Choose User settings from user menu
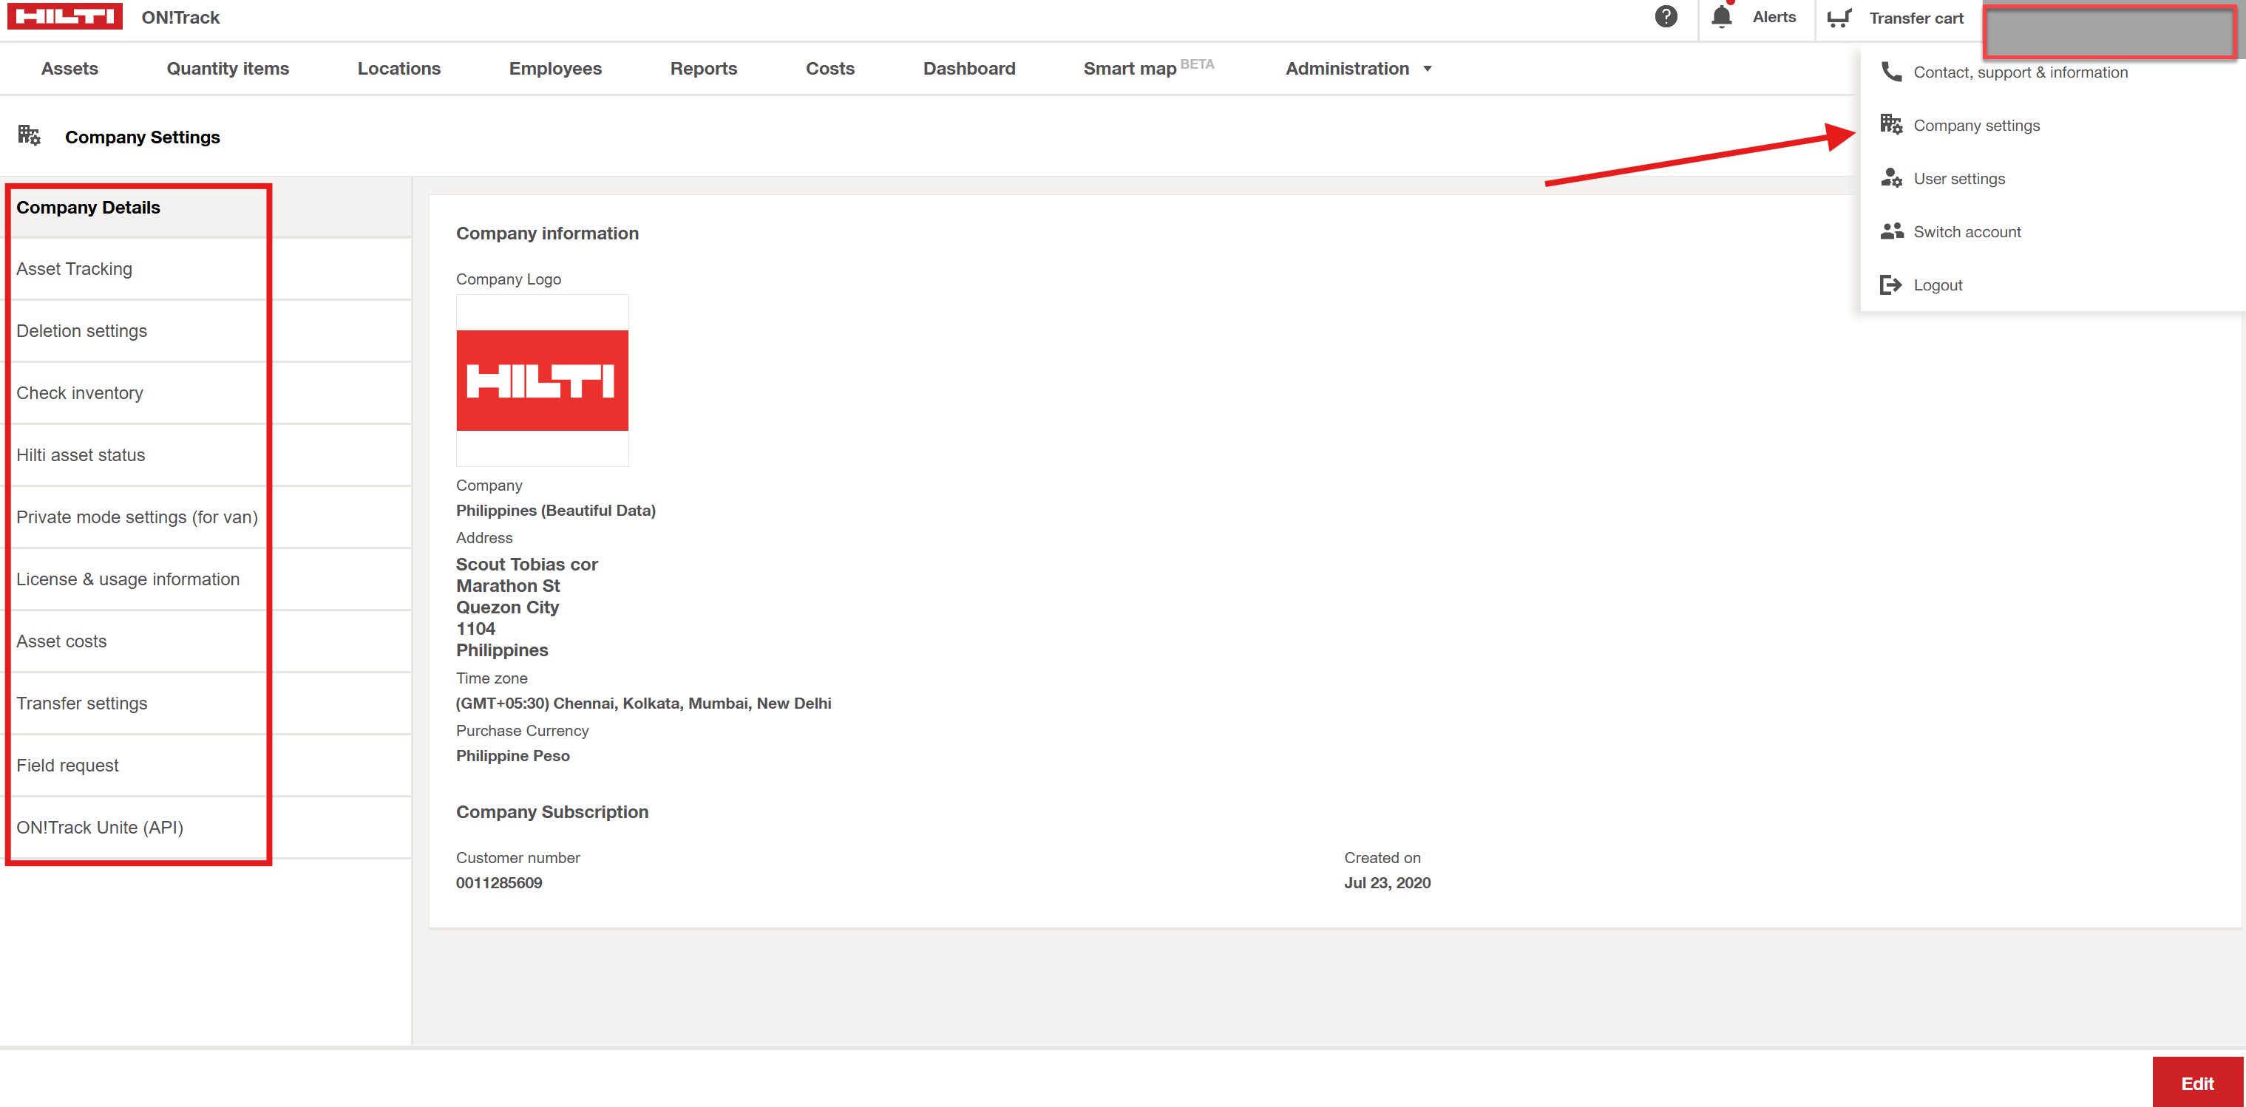Image resolution: width=2246 pixels, height=1107 pixels. [1959, 179]
